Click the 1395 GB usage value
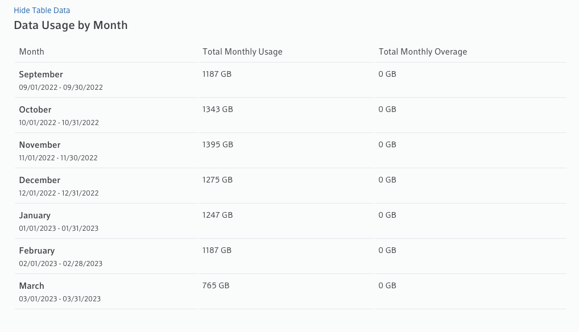Viewport: 579px width, 332px height. click(217, 144)
